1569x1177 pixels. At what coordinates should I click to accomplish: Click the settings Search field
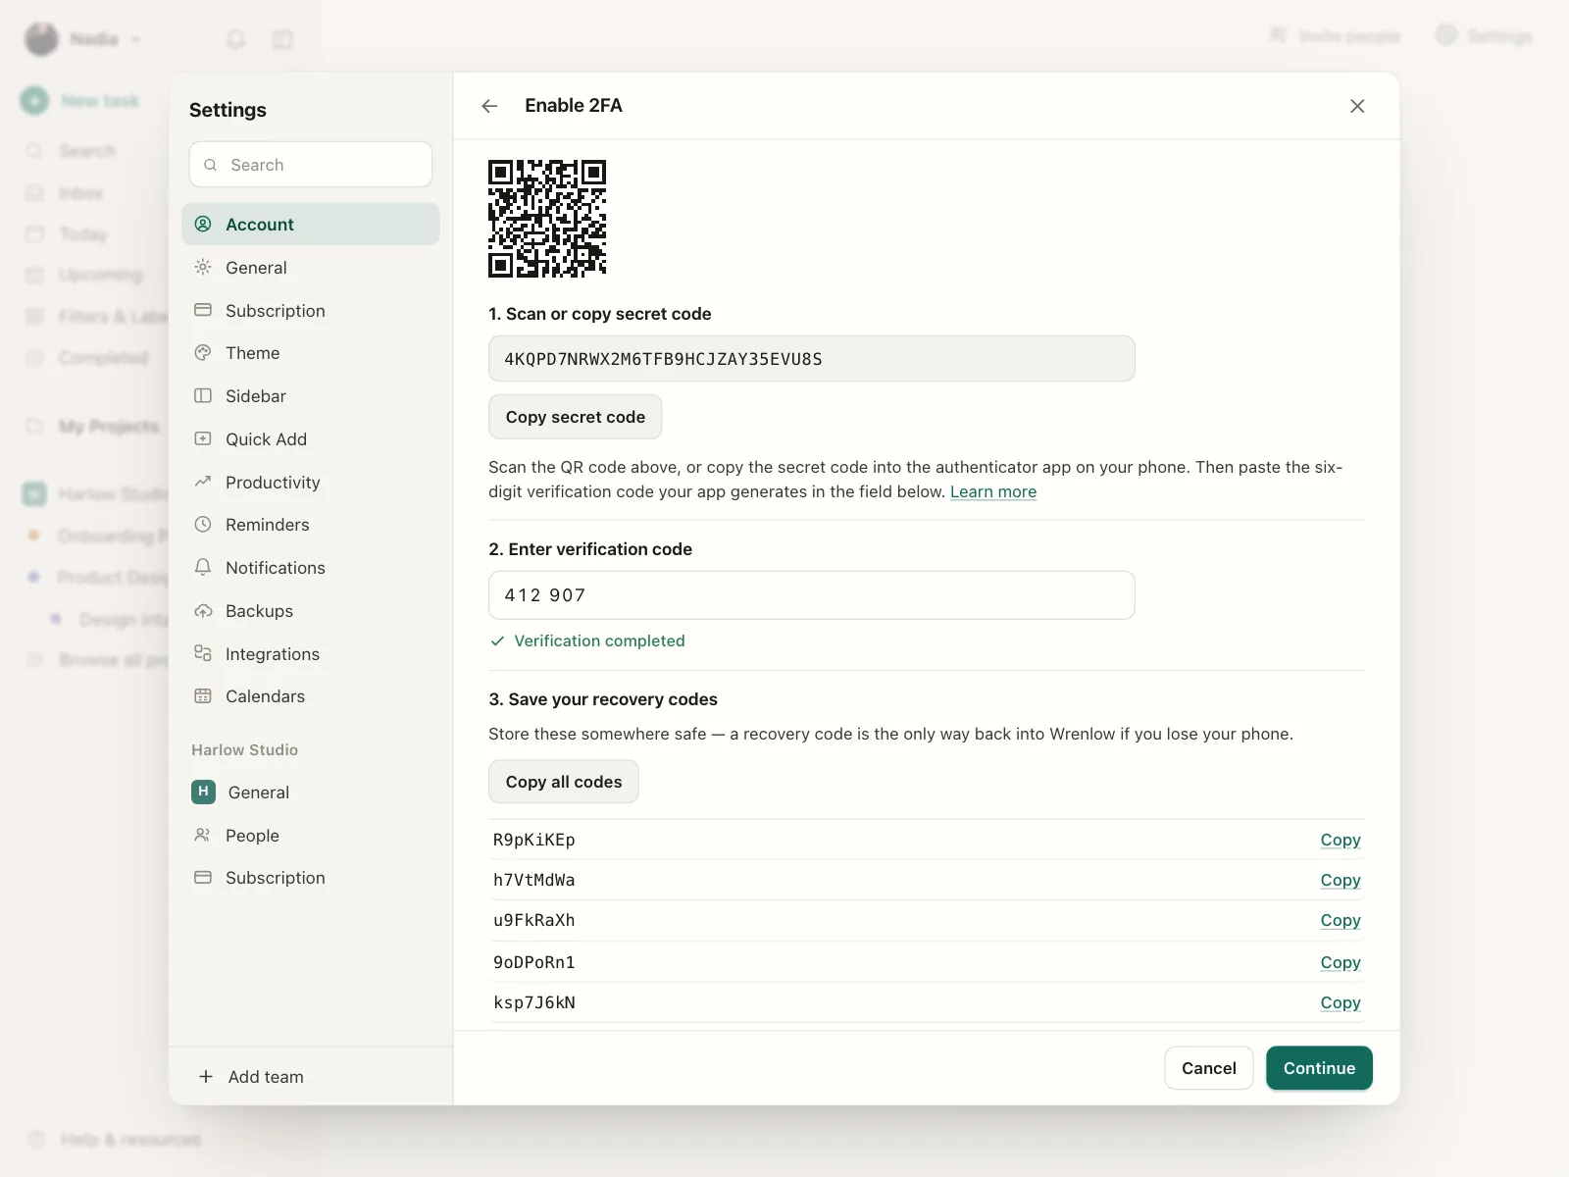pos(311,165)
